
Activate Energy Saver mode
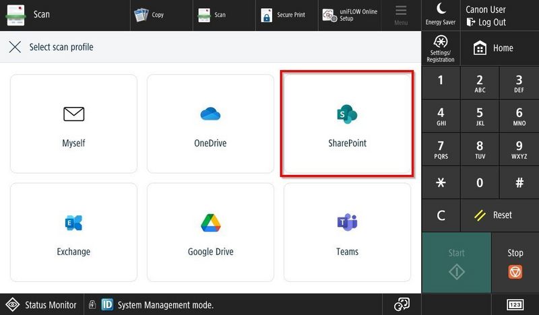click(441, 15)
